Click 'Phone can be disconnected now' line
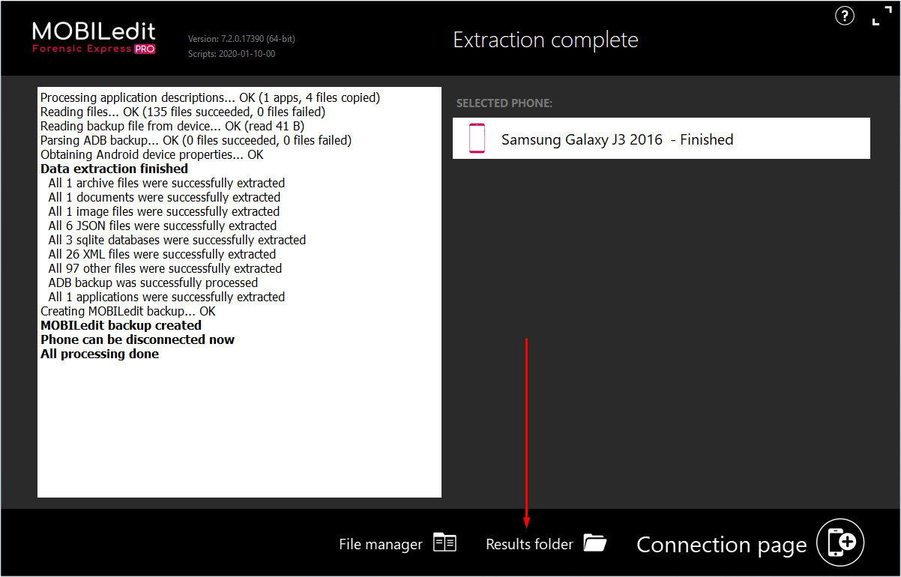The height and width of the screenshot is (577, 901). [x=137, y=339]
